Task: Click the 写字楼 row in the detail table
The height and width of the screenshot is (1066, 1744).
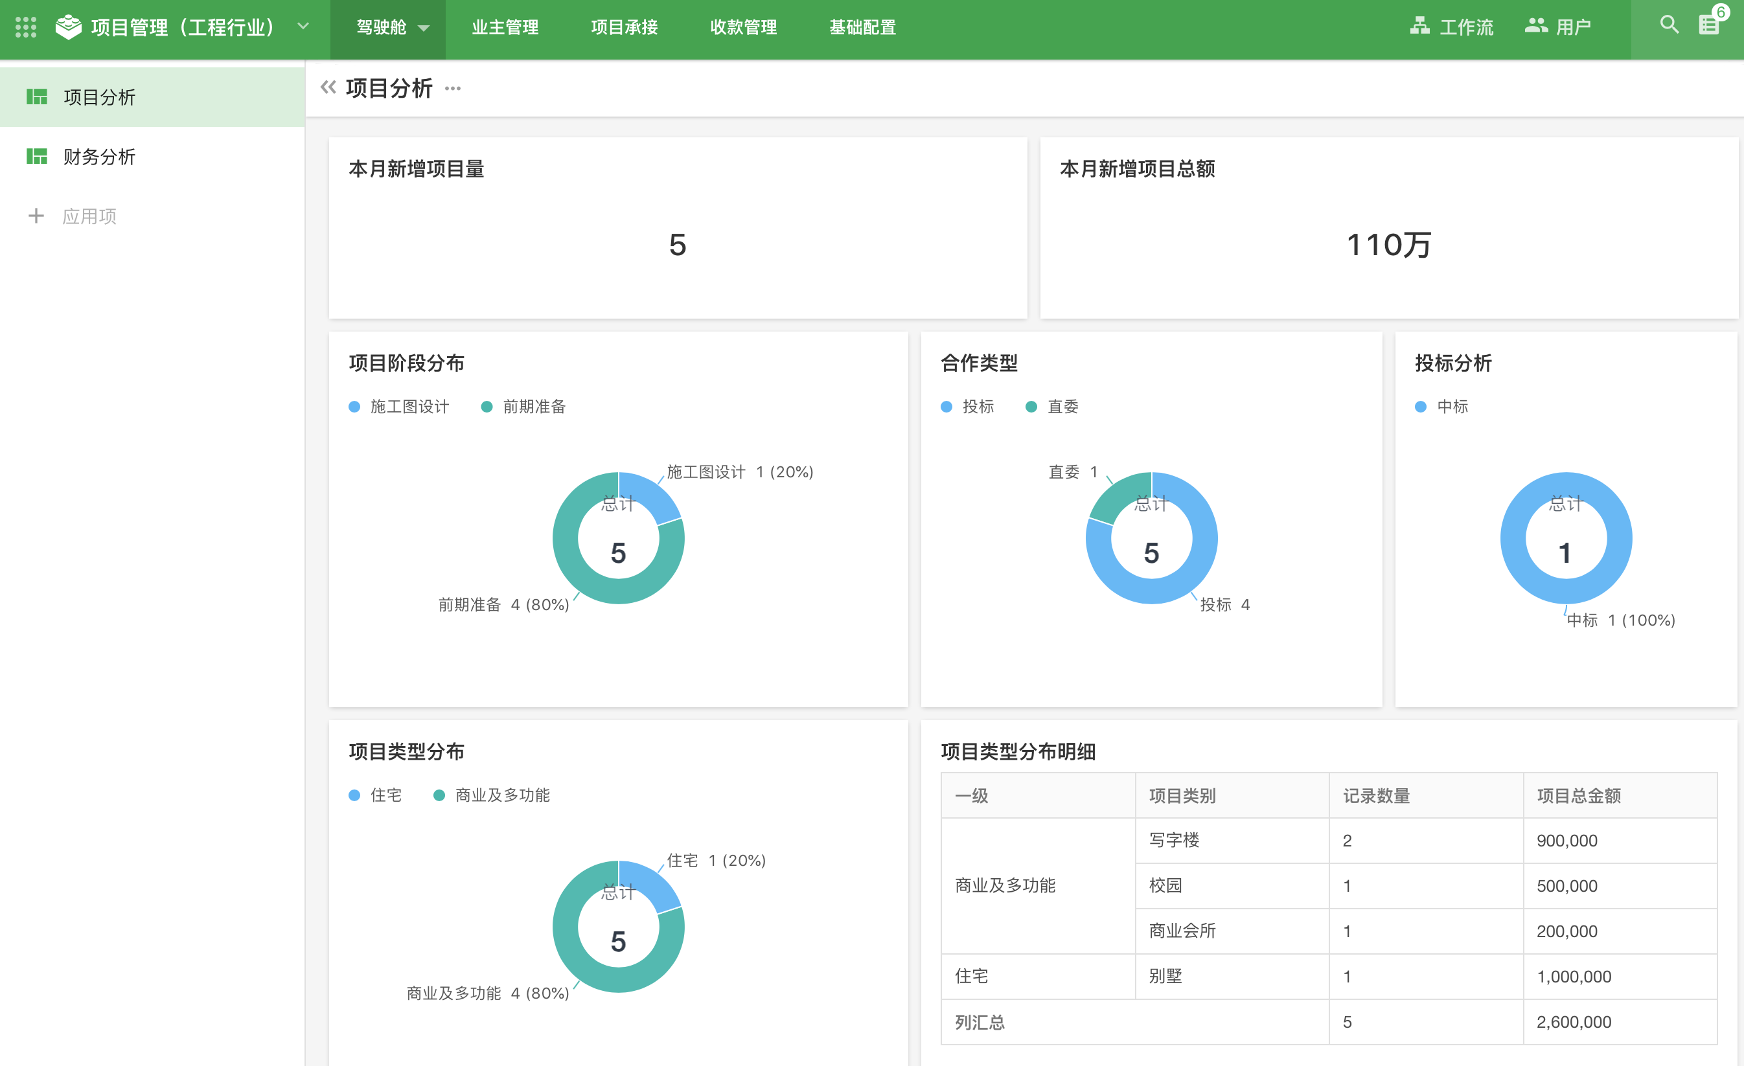Action: 1175,839
